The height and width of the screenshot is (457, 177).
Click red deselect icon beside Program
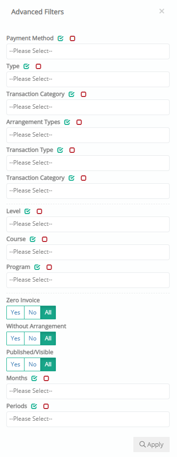49,267
